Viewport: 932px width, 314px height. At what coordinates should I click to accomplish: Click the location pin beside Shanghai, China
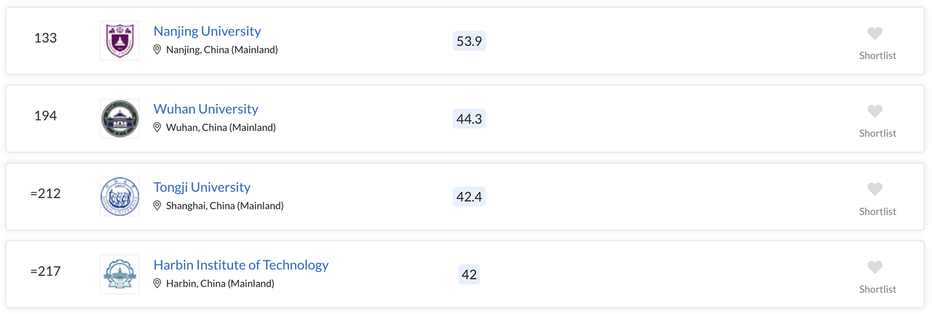157,206
